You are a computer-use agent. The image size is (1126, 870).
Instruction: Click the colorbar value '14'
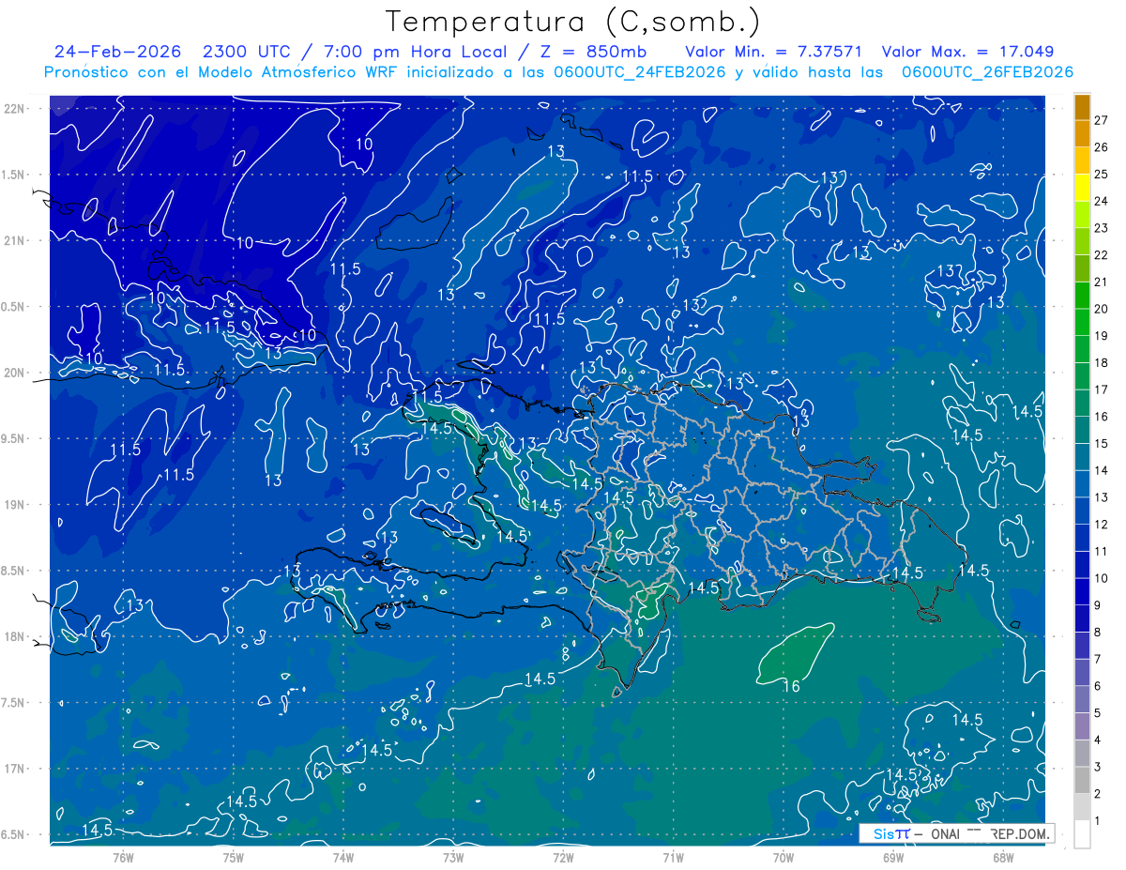1102,470
